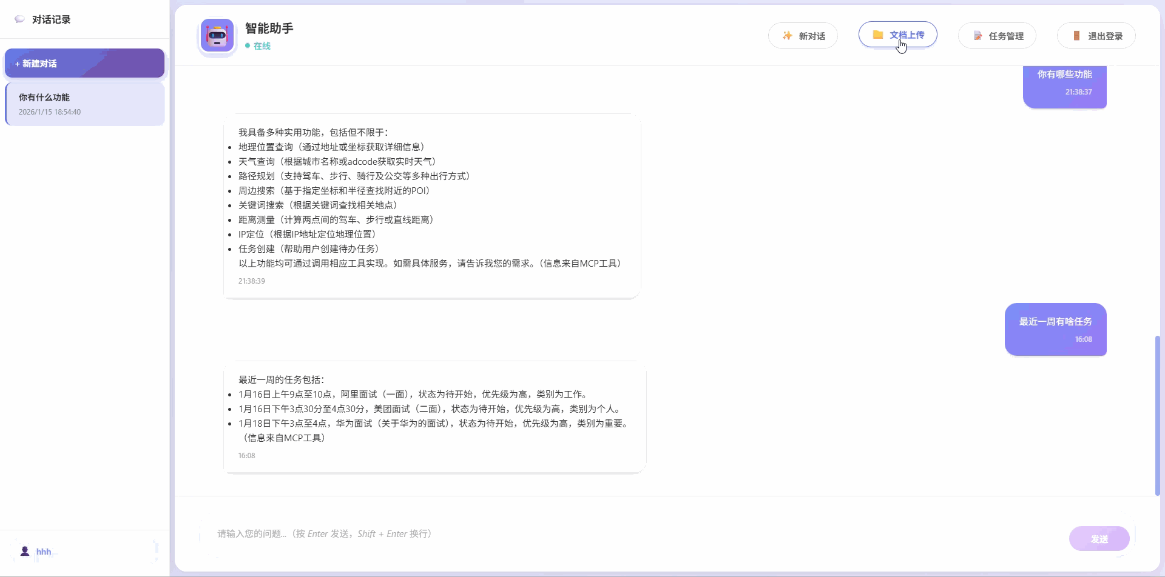Send the message using 发送 button
Screen dimensions: 1165x577
1099,538
